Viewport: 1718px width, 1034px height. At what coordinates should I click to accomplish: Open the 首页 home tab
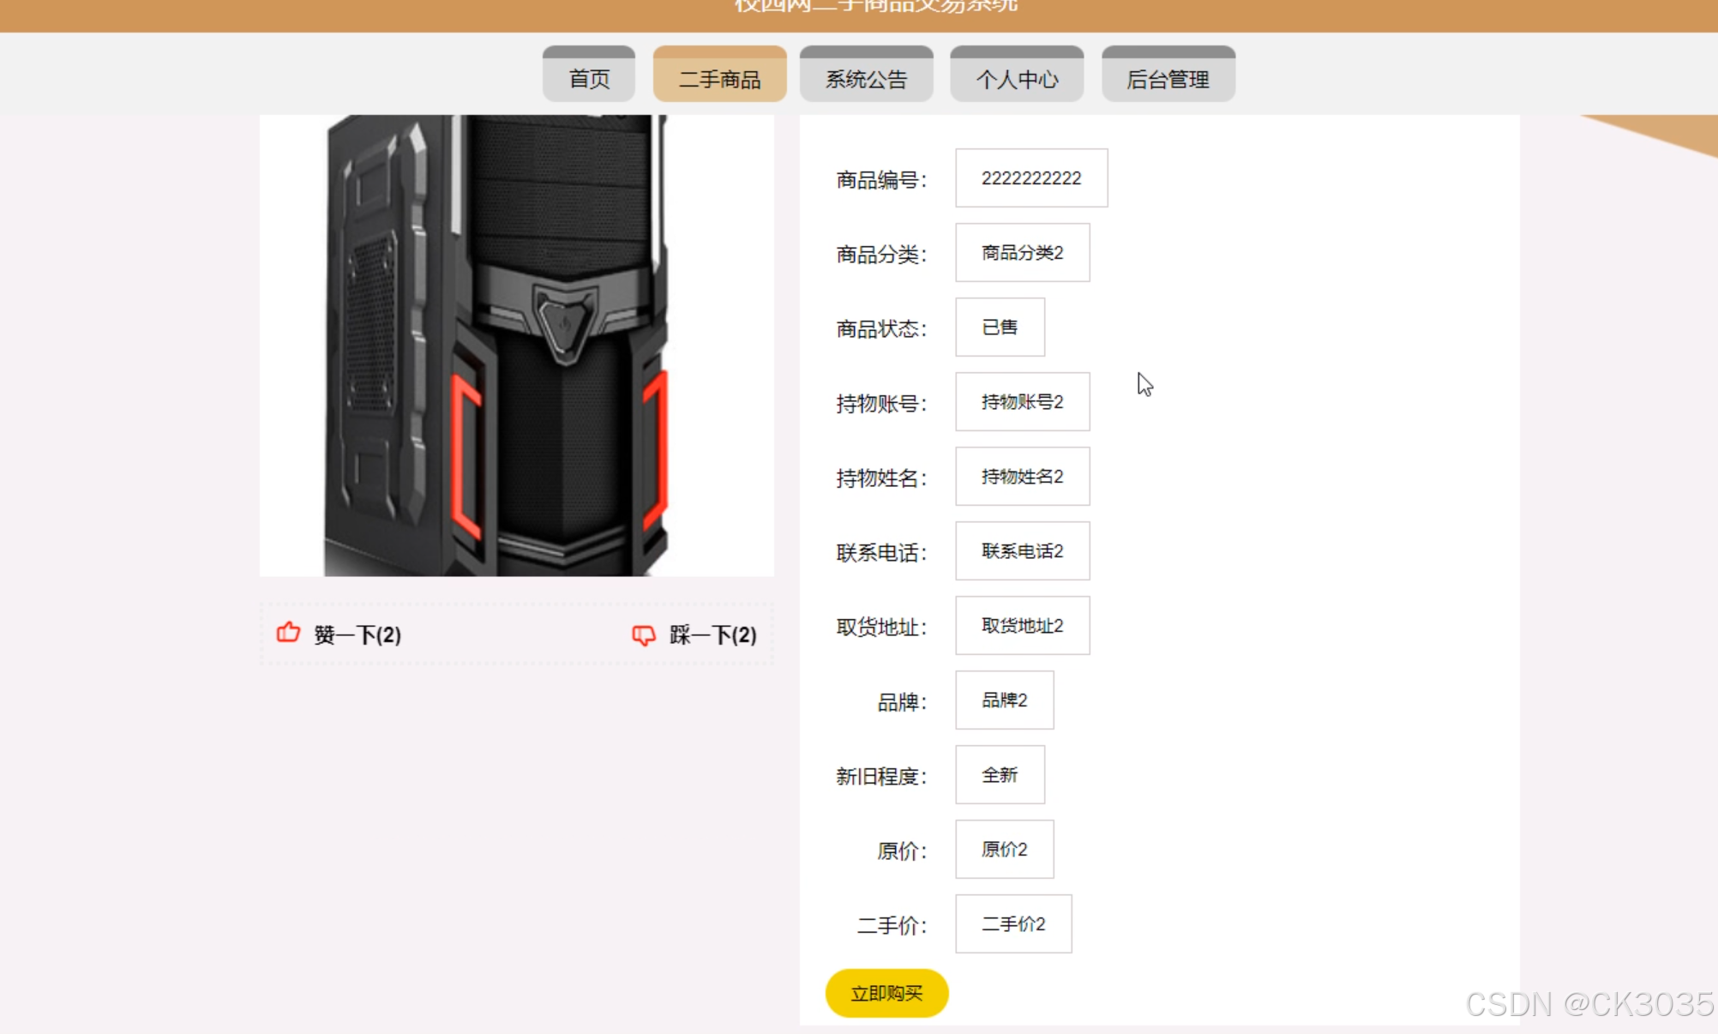coord(589,79)
